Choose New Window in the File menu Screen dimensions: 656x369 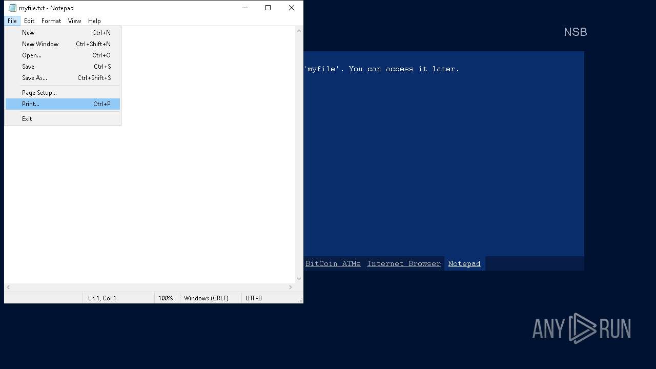tap(63, 44)
